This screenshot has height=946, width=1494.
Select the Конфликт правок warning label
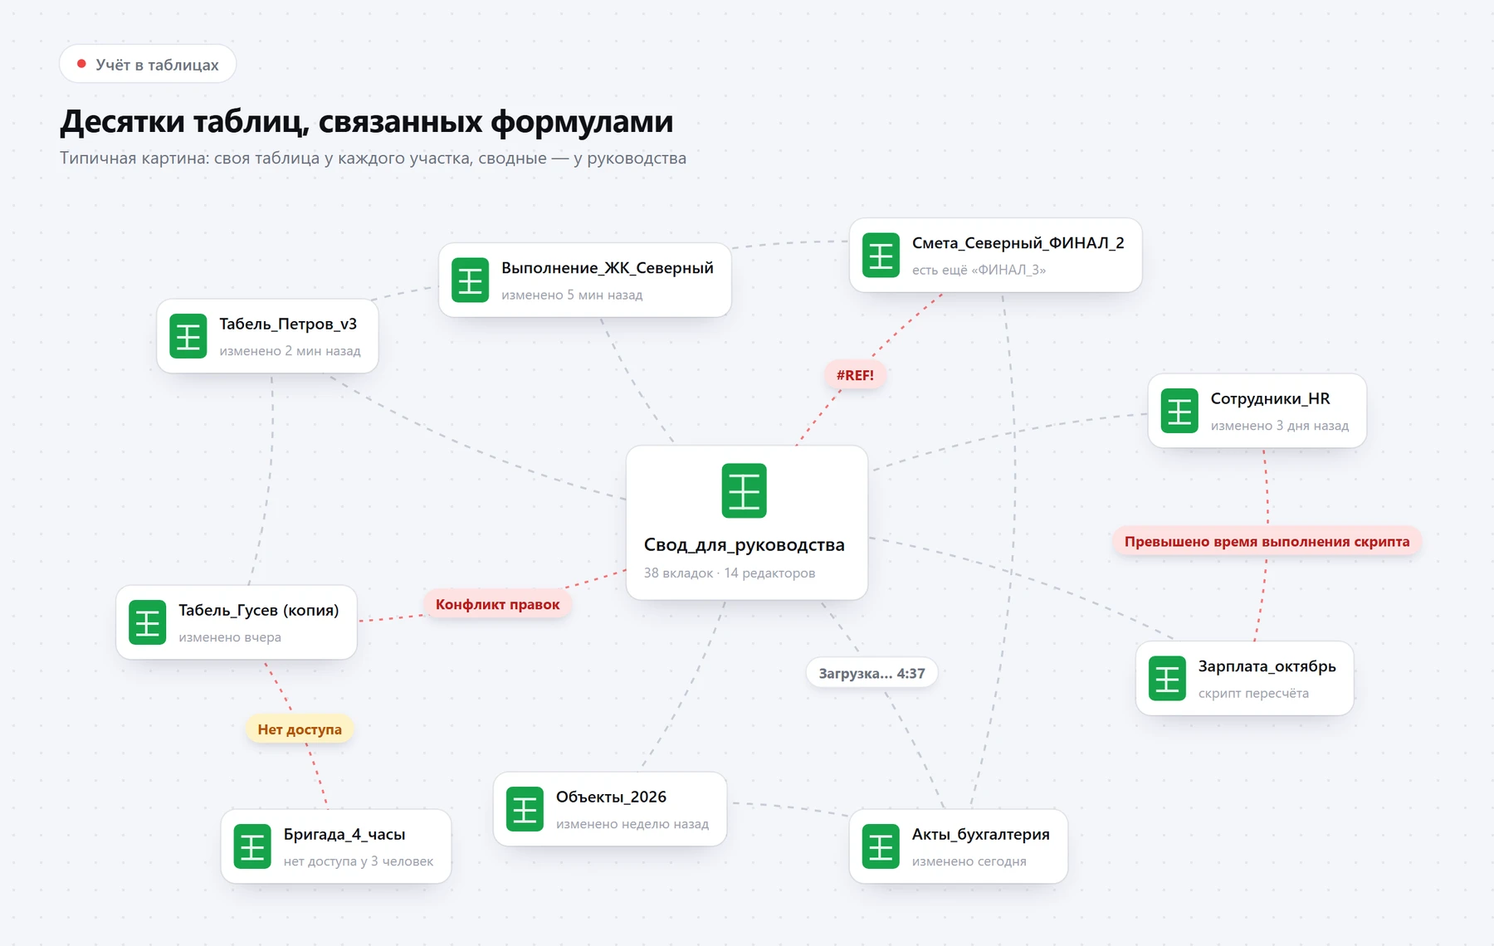point(497,604)
